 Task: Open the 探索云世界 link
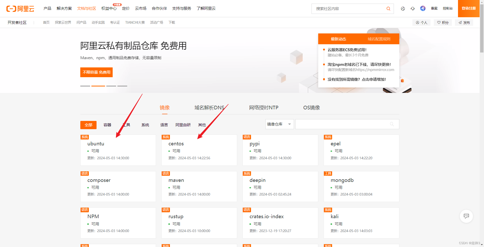(63, 23)
